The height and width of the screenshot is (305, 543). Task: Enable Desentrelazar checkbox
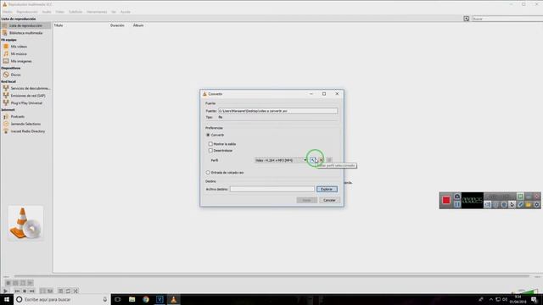coord(210,151)
